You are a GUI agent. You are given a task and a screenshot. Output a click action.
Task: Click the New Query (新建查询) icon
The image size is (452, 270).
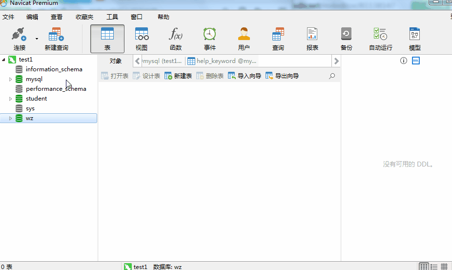point(56,34)
